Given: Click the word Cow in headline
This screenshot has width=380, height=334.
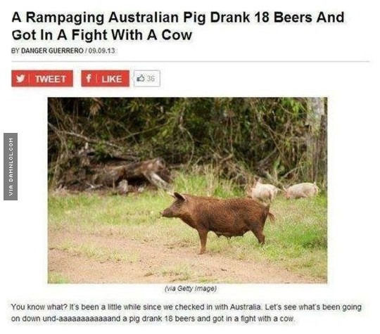Looking at the screenshot, I should (x=177, y=35).
